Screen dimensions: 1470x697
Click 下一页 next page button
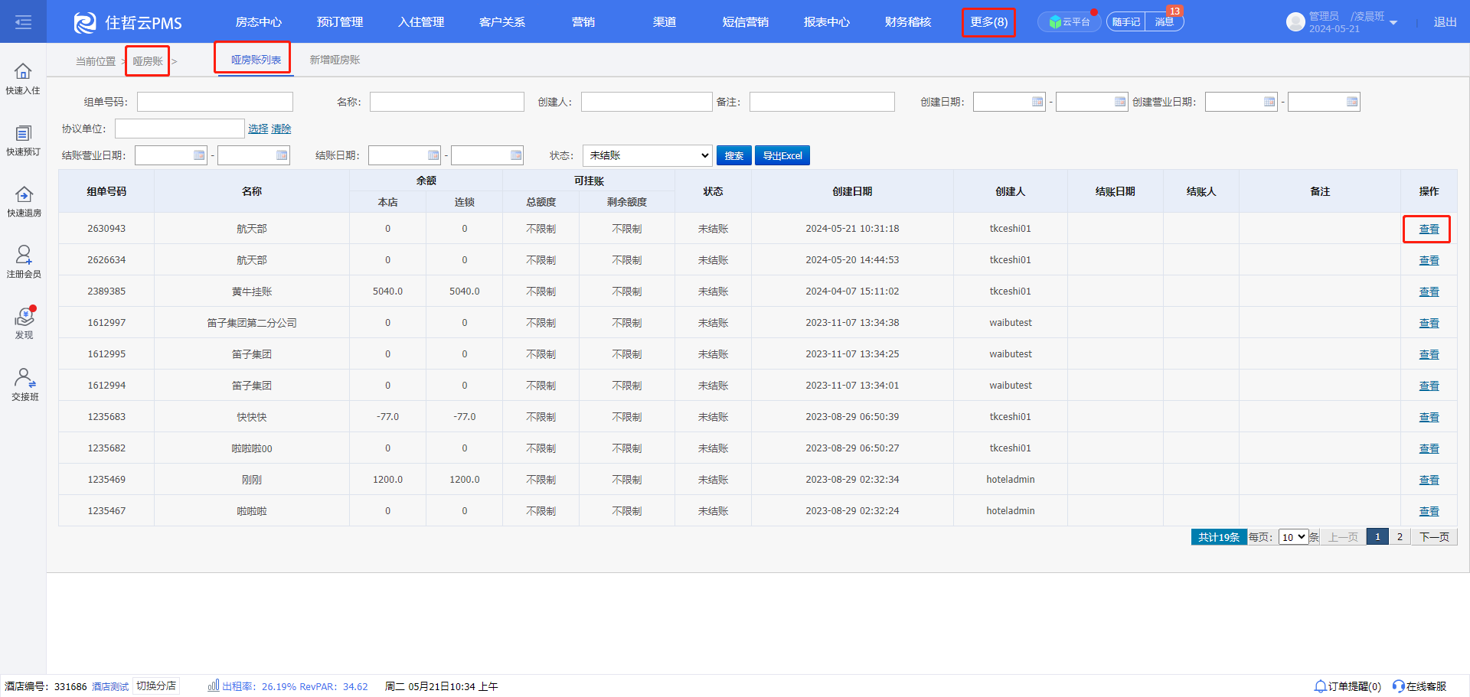[x=1434, y=537]
